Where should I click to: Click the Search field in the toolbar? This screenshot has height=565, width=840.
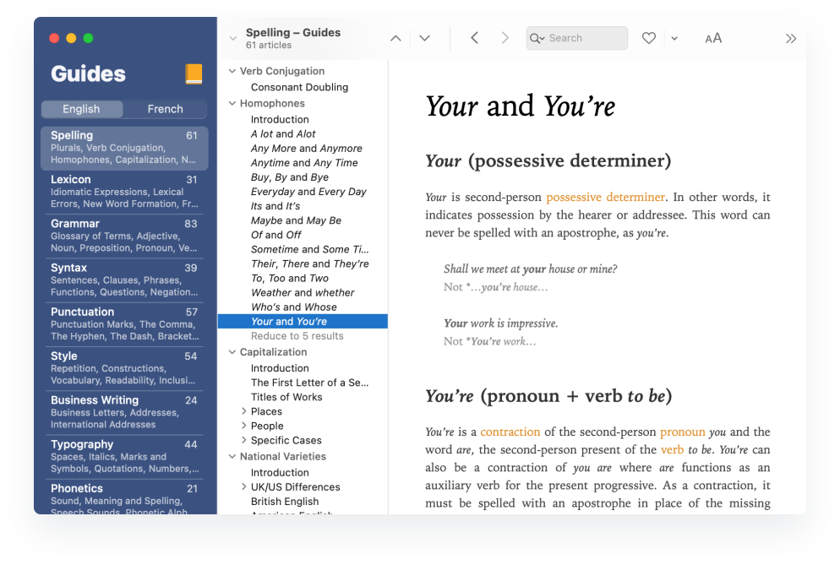pos(585,38)
